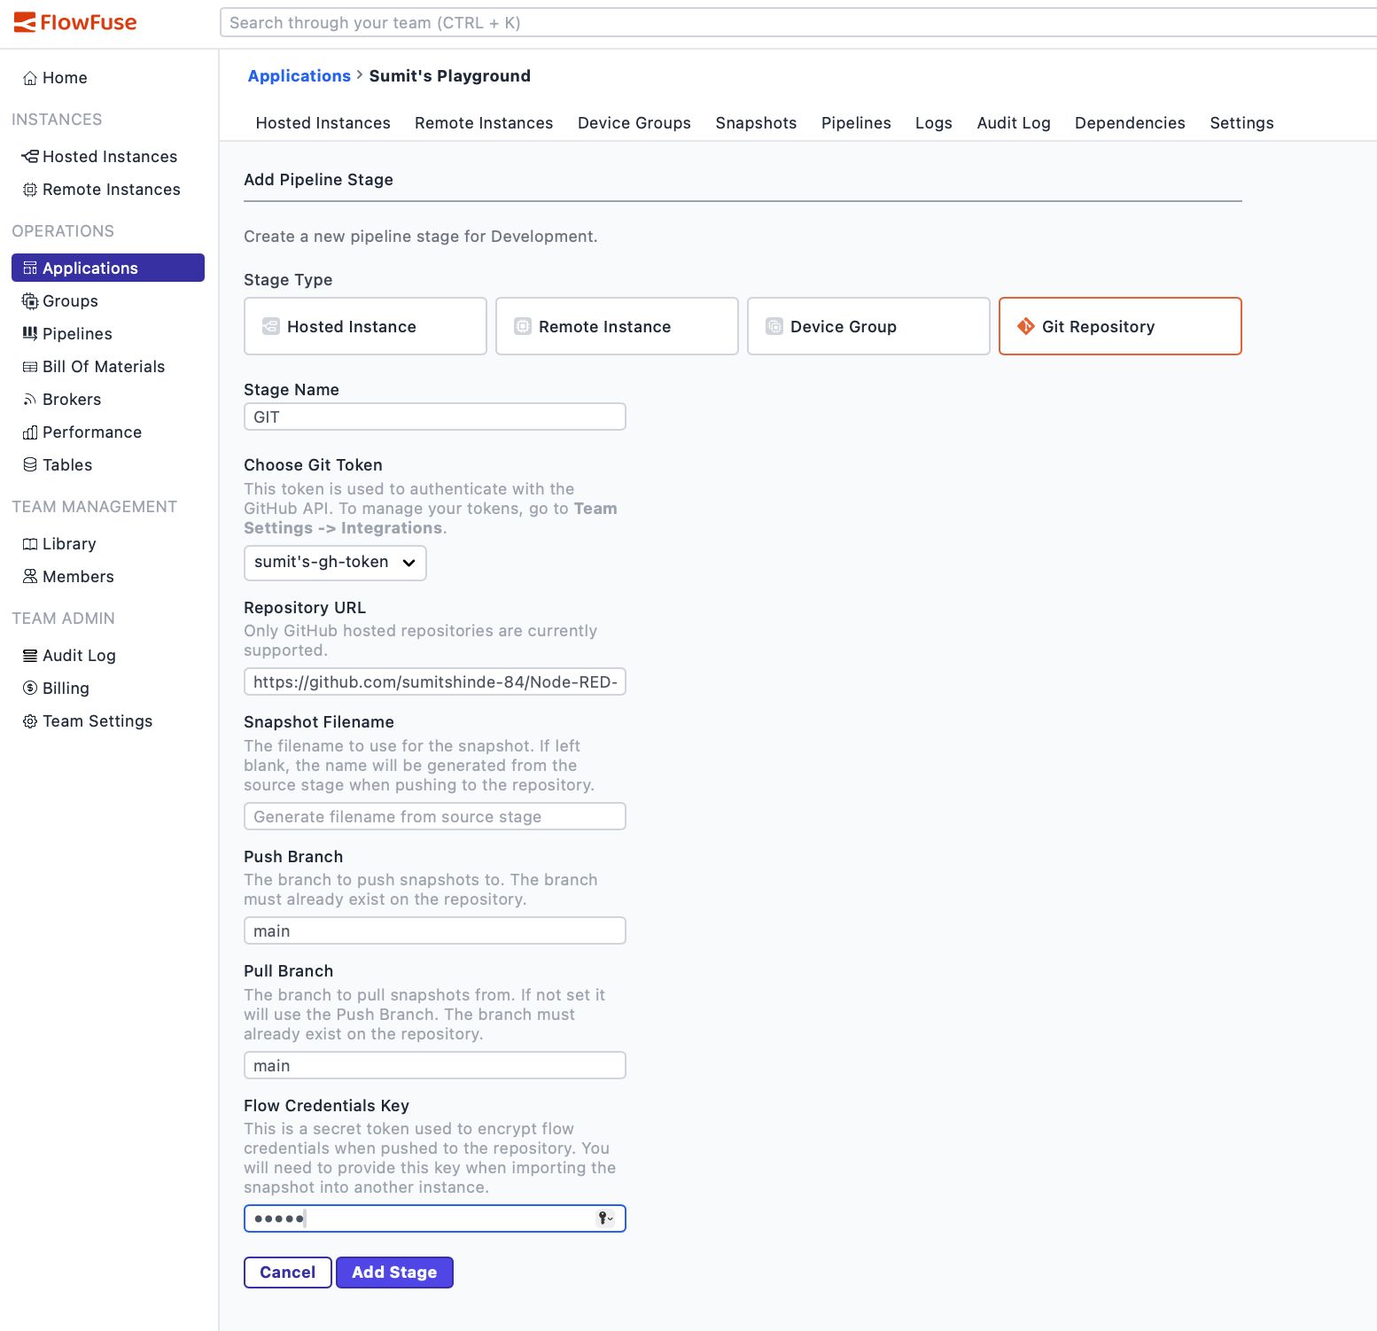
Task: Open the Applications breadcrumb link
Action: (x=299, y=75)
